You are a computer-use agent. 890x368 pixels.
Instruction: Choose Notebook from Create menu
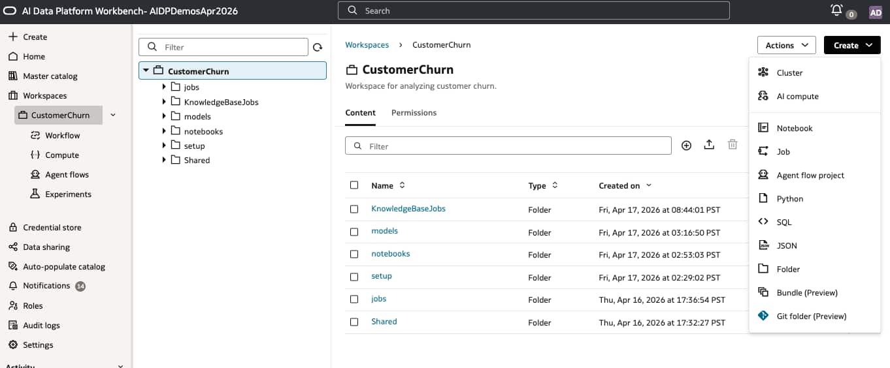[x=815, y=128]
